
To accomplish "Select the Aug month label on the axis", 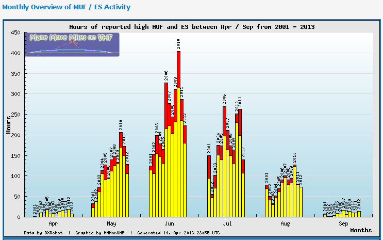I will pyautogui.click(x=285, y=224).
